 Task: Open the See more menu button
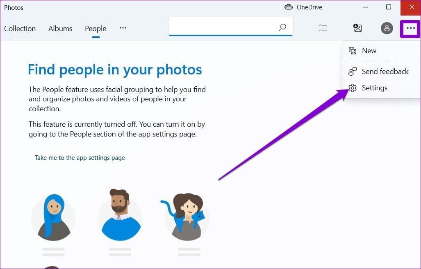(410, 28)
